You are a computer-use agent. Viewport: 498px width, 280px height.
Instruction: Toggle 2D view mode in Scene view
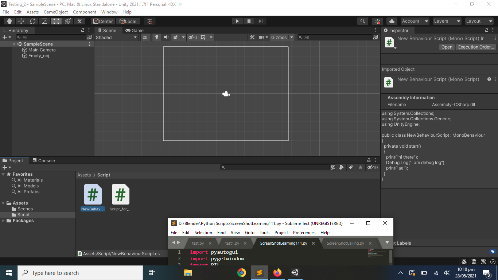[145, 37]
